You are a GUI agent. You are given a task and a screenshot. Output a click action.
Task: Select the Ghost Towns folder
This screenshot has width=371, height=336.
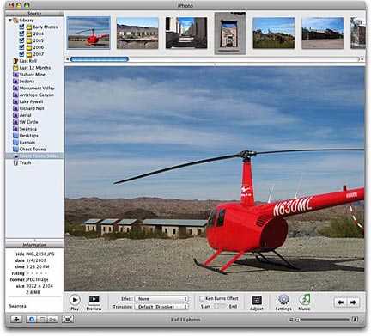[33, 150]
